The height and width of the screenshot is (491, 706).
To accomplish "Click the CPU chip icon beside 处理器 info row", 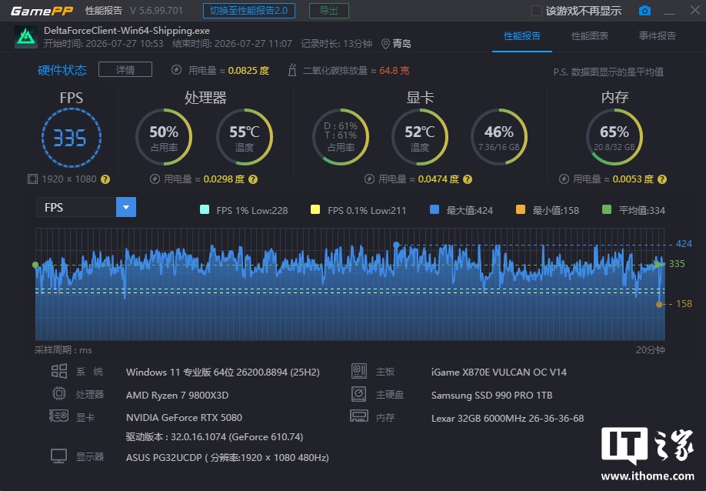I will click(x=59, y=394).
